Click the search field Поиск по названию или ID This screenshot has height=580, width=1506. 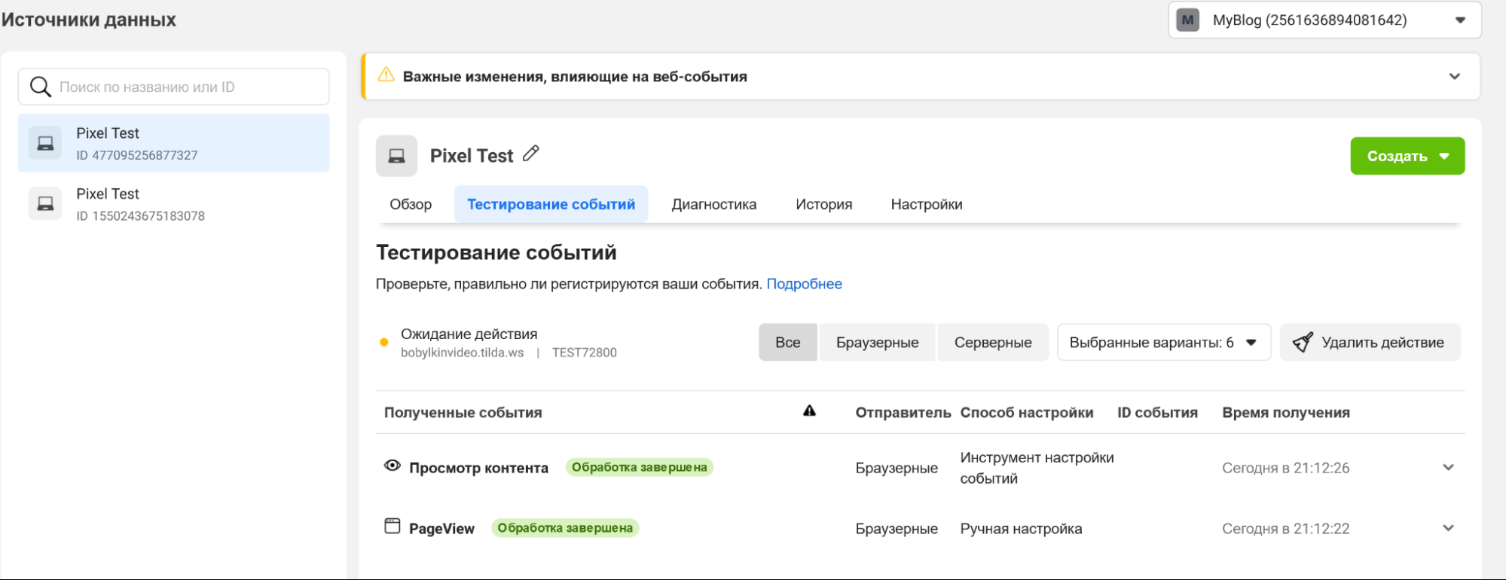point(173,87)
